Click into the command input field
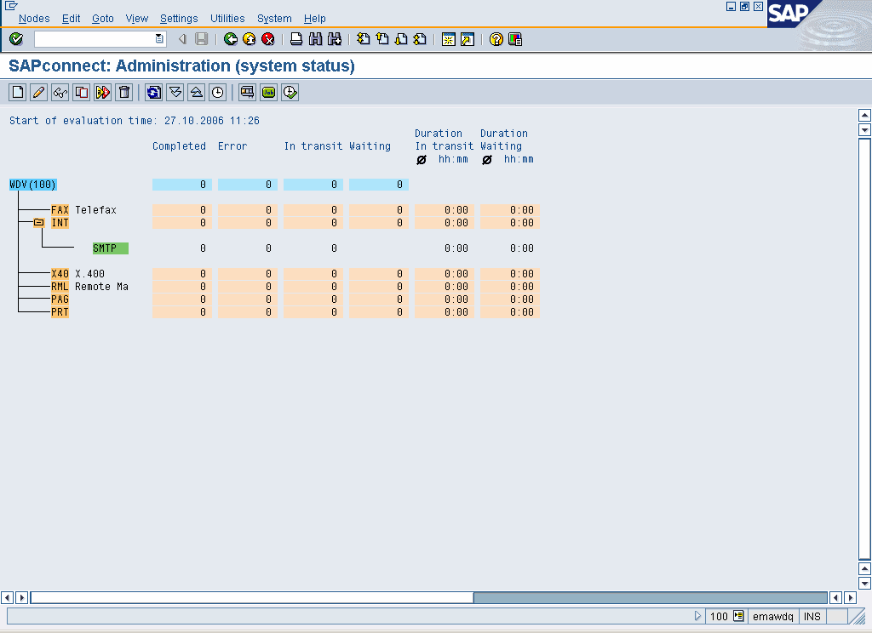This screenshot has height=633, width=872. point(94,39)
